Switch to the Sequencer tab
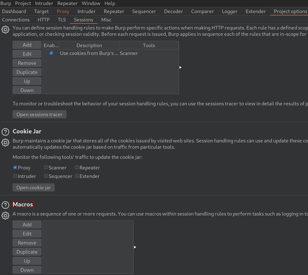Viewport: 308px width, 275px height. click(144, 11)
